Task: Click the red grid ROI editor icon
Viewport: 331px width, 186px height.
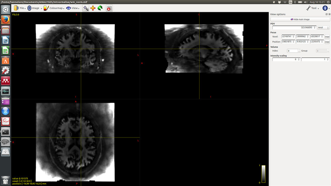Action: tap(110, 8)
